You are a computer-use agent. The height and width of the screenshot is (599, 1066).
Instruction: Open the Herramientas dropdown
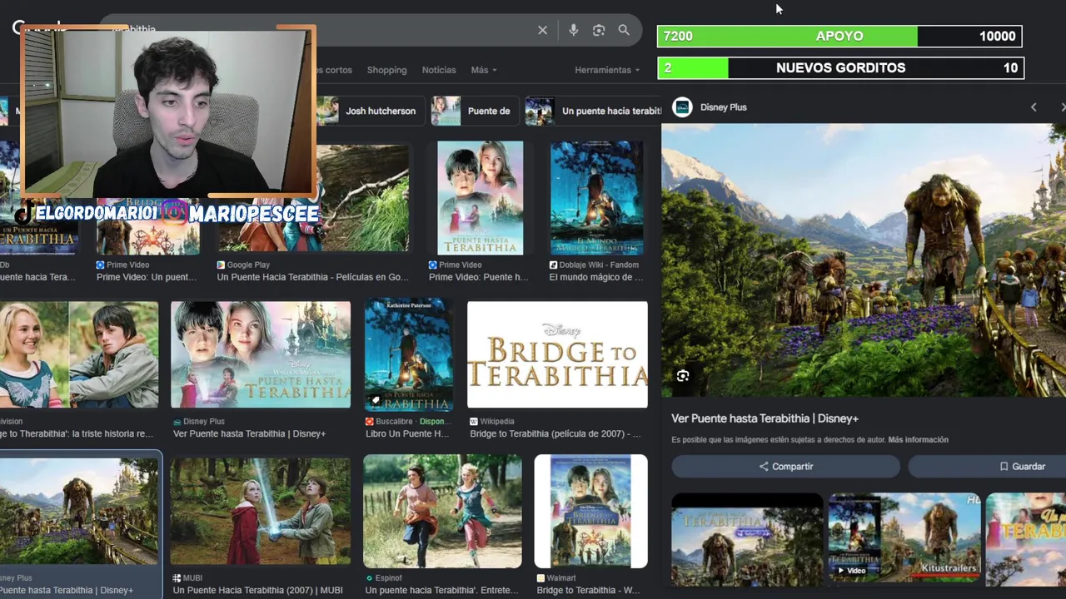[607, 70]
